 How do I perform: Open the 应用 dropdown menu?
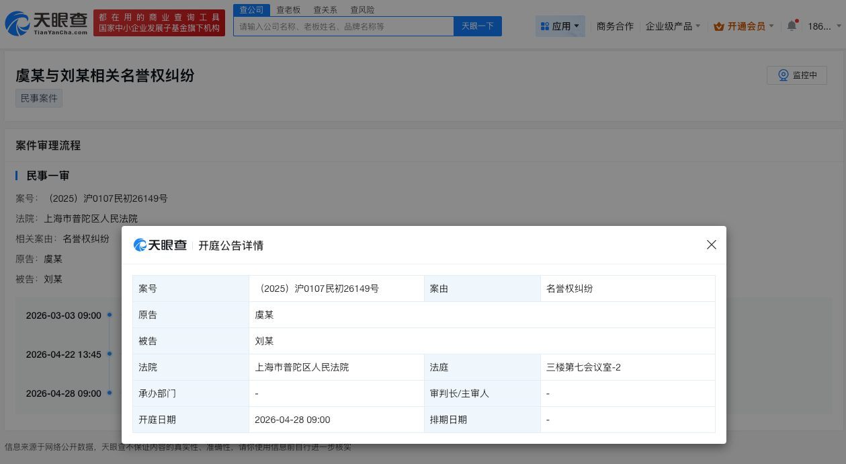pyautogui.click(x=560, y=25)
